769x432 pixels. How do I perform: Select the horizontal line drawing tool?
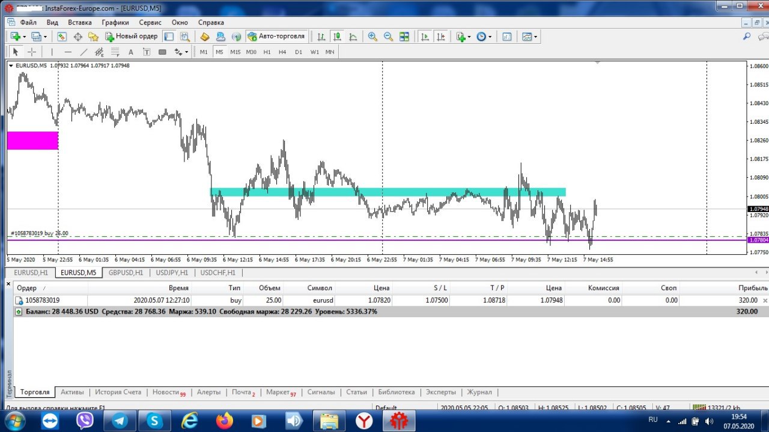coord(68,52)
